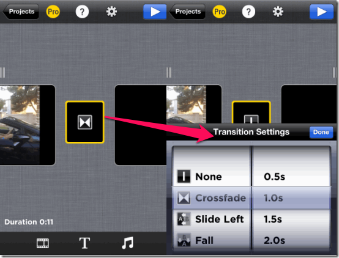339x258 pixels.
Task: Tap right screen Projects back button
Action: tap(187, 12)
